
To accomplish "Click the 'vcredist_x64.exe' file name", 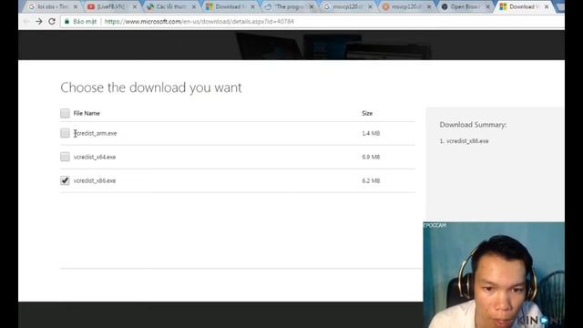I will 95,157.
